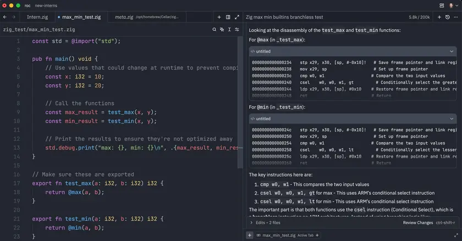This screenshot has height=241, width=462.
Task: Open the user avatar menu
Action: point(453,5)
